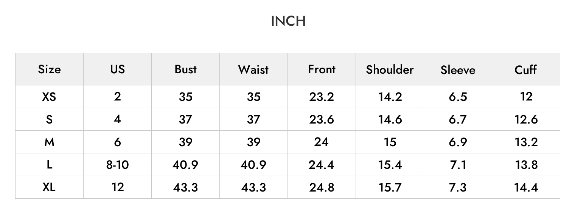
Task: Select the Bust column header
Action: (185, 69)
